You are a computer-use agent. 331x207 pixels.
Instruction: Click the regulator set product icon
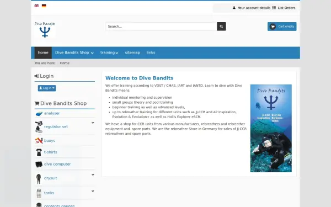pos(39,127)
